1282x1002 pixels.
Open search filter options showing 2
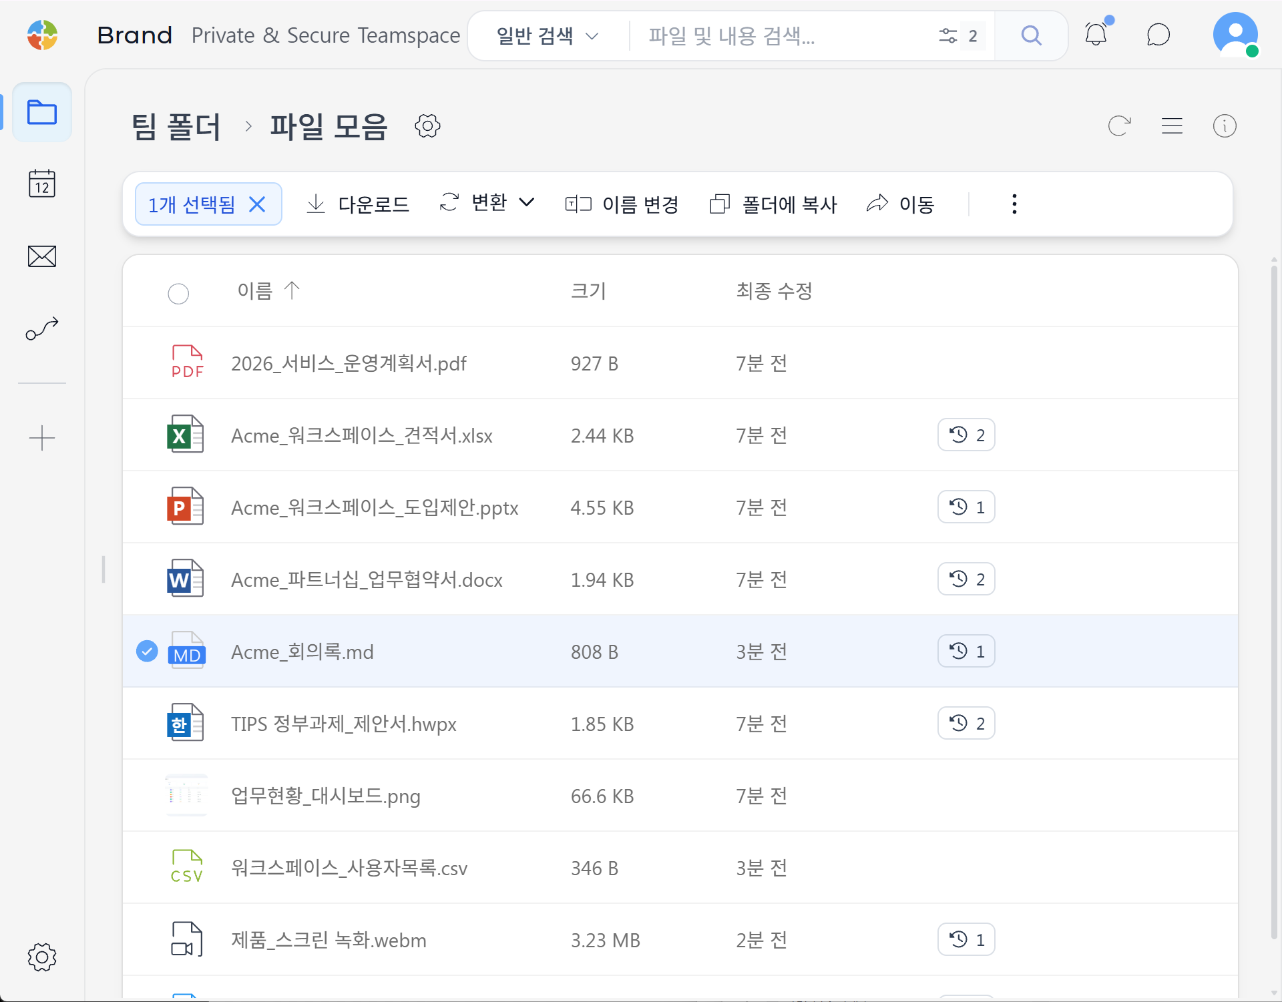[x=960, y=35]
